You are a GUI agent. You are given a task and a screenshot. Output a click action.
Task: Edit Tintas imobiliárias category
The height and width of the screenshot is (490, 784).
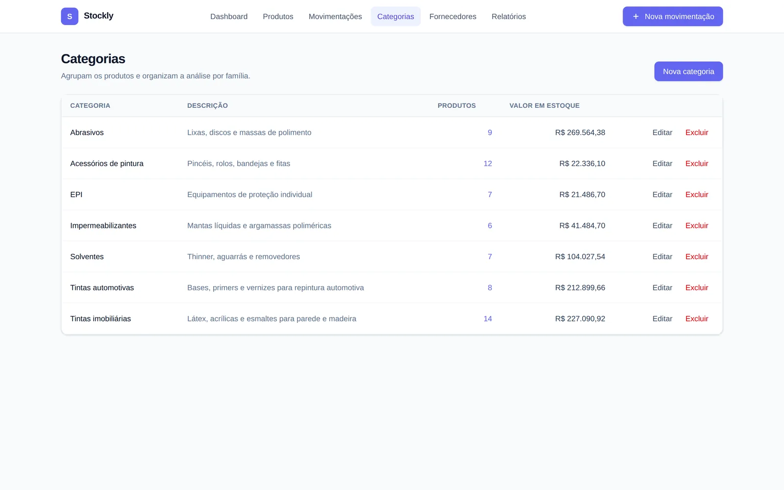[662, 318]
